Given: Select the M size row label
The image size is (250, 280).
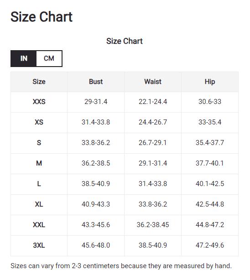Looking at the screenshot, I should click(x=39, y=163).
